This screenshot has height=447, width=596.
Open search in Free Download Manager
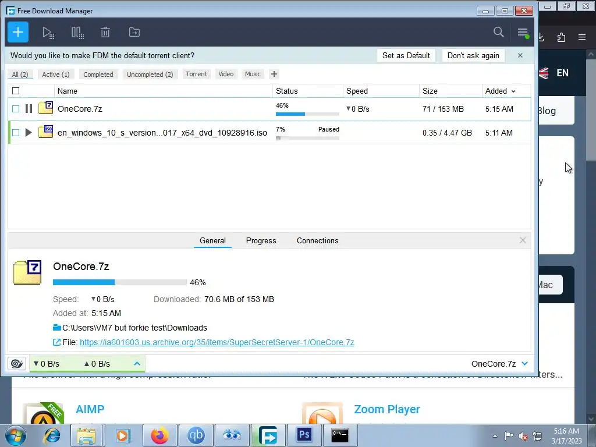coord(499,33)
